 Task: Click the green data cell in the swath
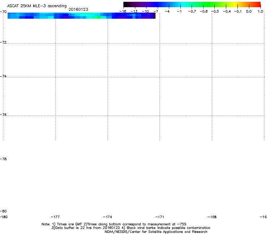click(99, 17)
